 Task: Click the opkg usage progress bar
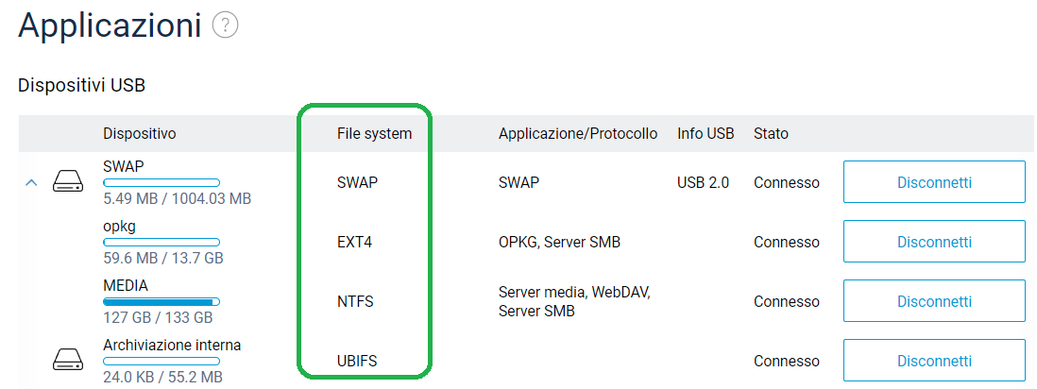[161, 242]
